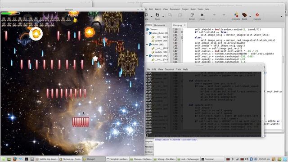The image size is (288, 162).
Task: Switch to the Scribble tab in bottom panel
Action: (x=149, y=152)
